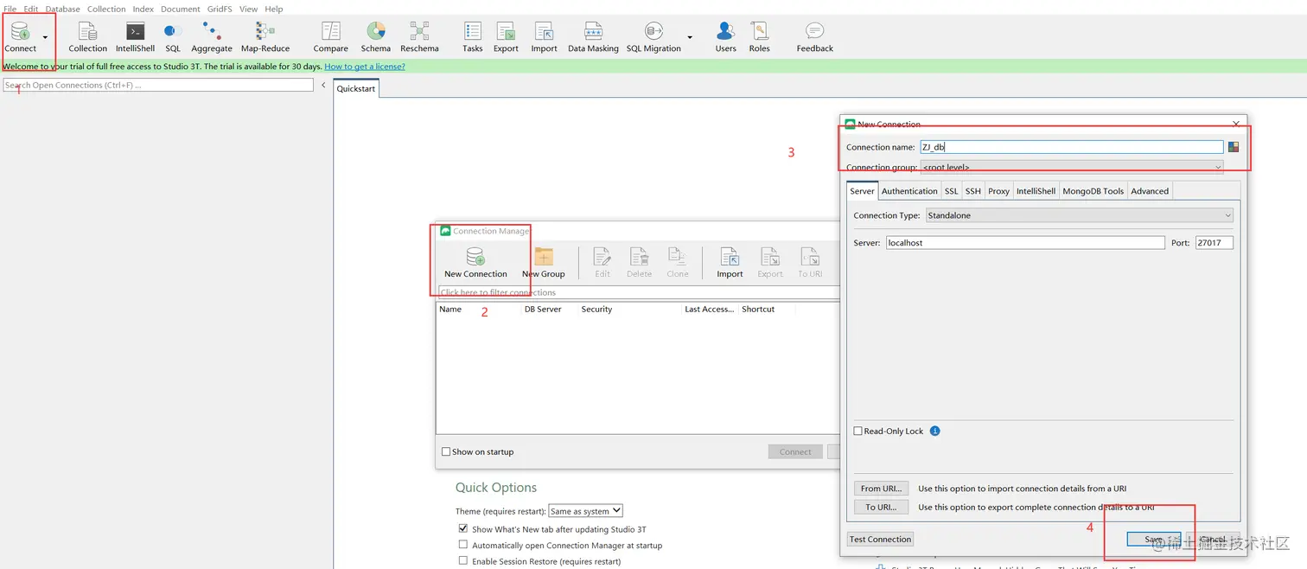Open the SQL query tool

click(173, 37)
